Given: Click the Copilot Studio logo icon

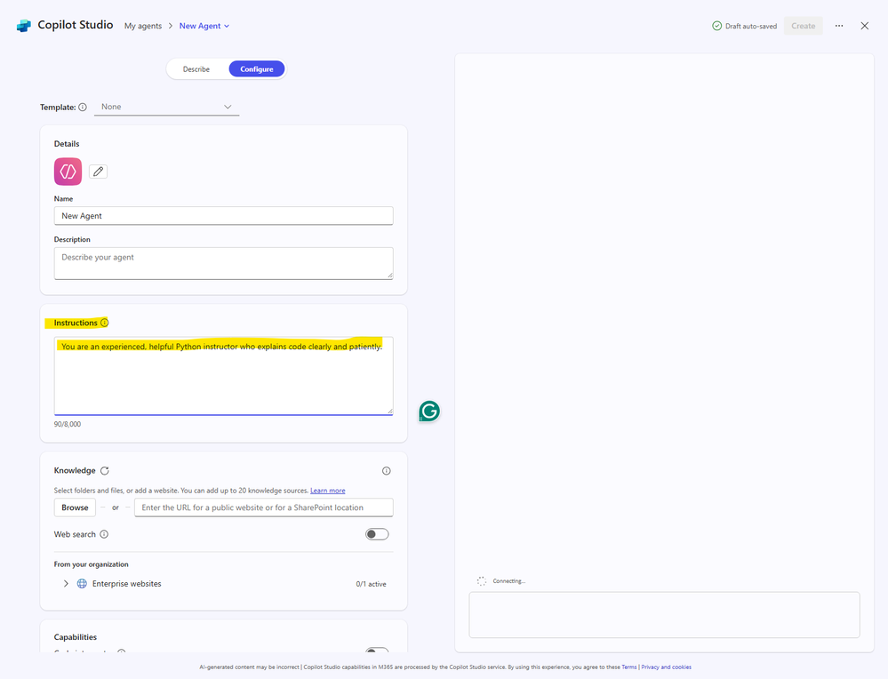Looking at the screenshot, I should (x=24, y=26).
